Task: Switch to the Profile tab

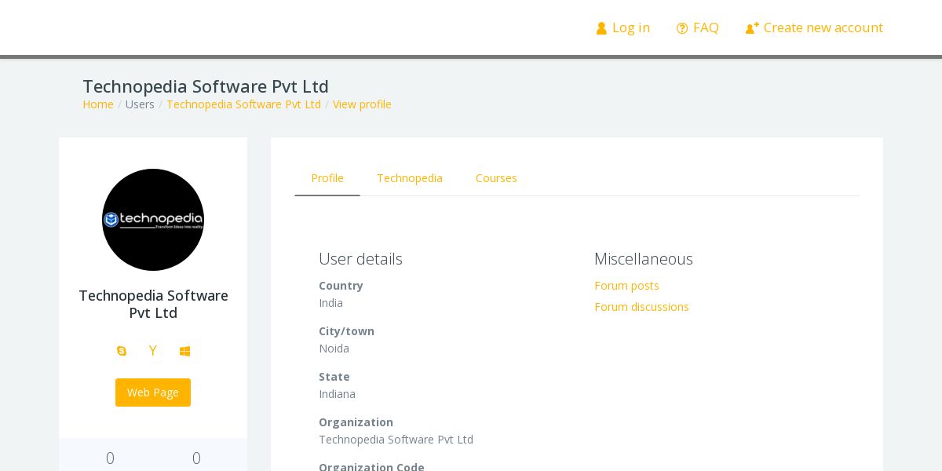Action: click(327, 178)
